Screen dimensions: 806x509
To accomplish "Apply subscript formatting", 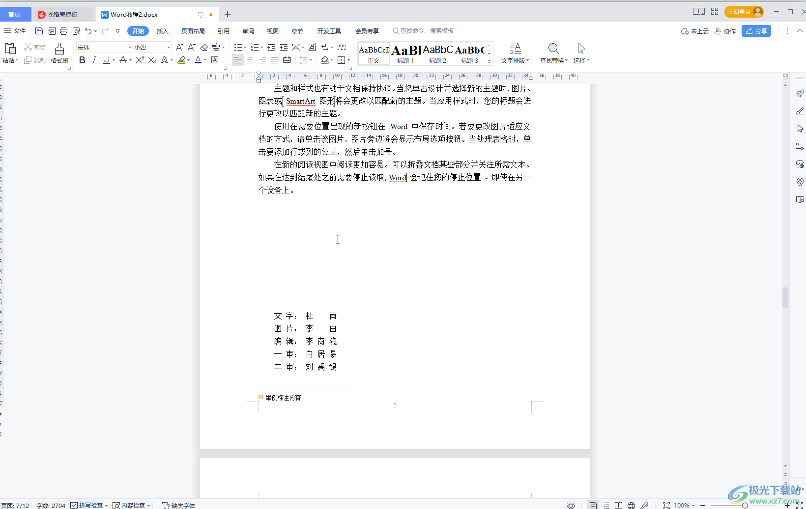I will pyautogui.click(x=152, y=60).
